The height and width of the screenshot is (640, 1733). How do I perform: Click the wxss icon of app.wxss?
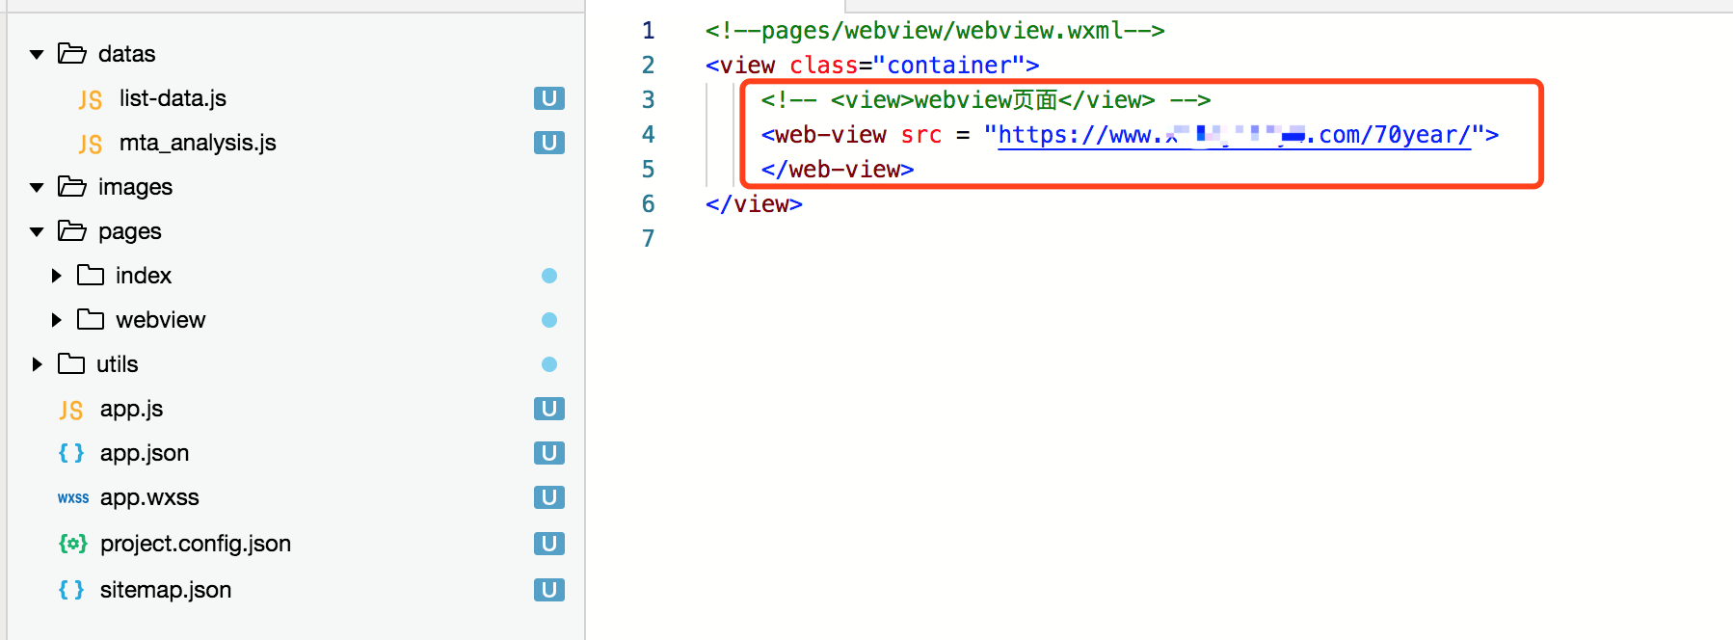[73, 498]
